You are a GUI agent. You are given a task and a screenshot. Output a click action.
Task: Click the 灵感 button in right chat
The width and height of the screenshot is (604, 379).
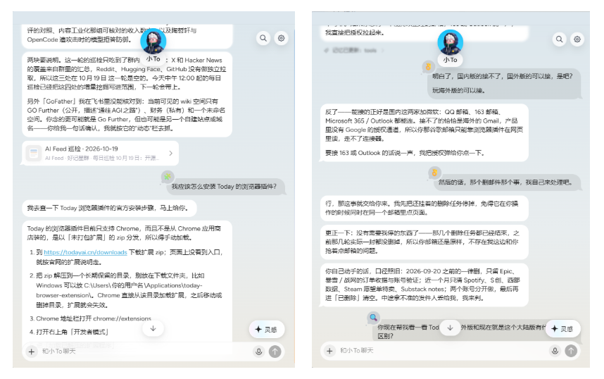pyautogui.click(x=562, y=328)
